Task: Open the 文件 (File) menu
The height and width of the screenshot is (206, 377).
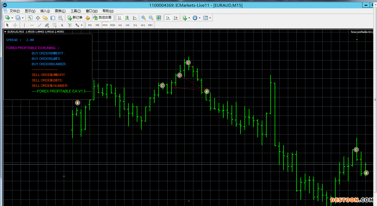Action: pos(15,11)
